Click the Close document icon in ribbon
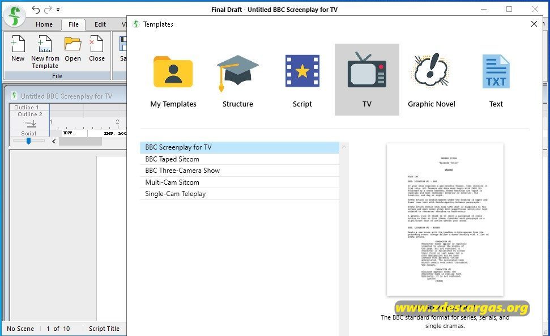Image resolution: width=550 pixels, height=336 pixels. tap(96, 48)
